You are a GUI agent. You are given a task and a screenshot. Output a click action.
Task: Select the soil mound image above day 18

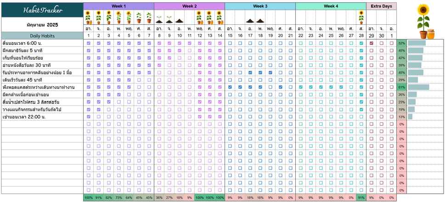pyautogui.click(x=260, y=21)
